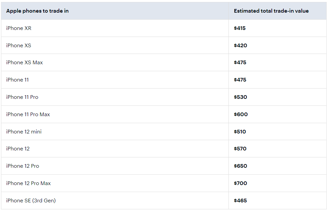Select the iPhone XS Max entry

click(x=24, y=63)
